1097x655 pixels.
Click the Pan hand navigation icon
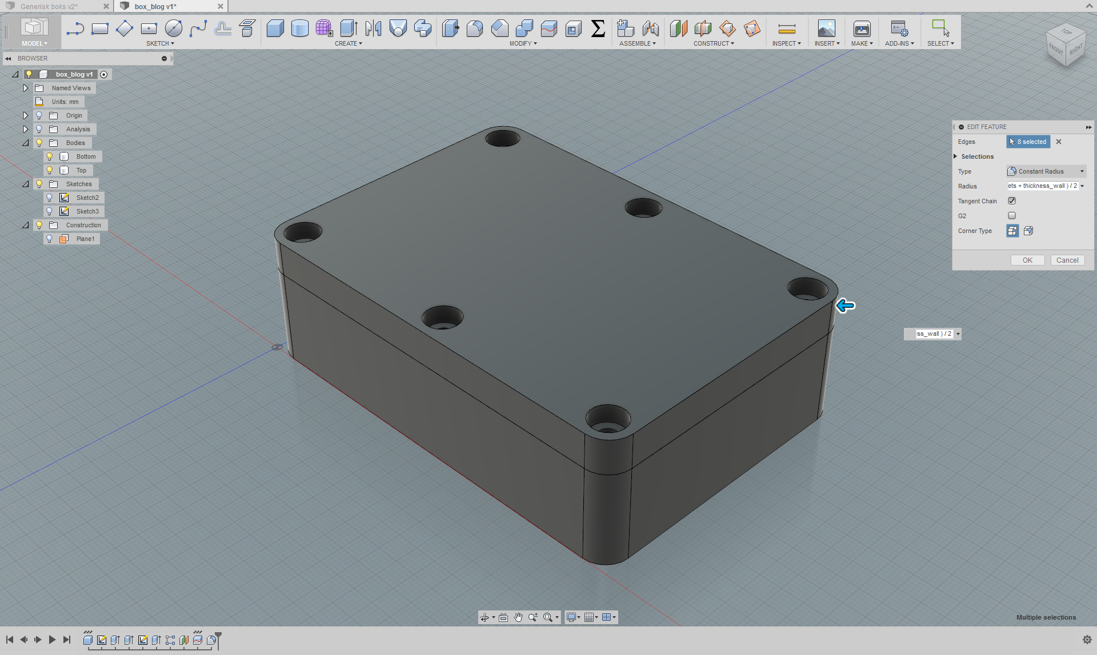(518, 617)
